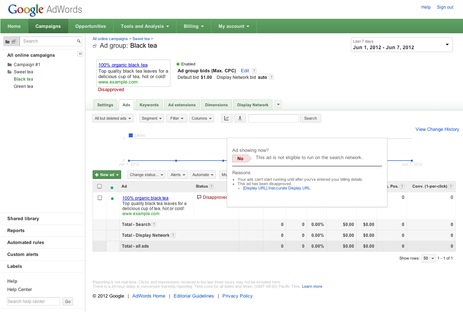Open Total - Display Network help icon
Image resolution: width=463 pixels, height=312 pixels.
(x=173, y=235)
